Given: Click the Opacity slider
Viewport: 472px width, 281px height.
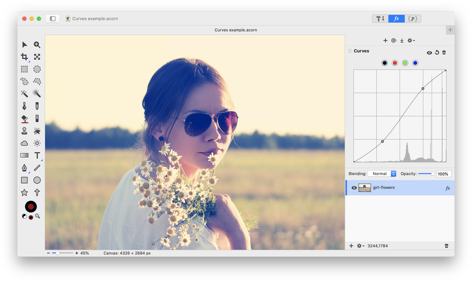Looking at the screenshot, I should point(426,174).
